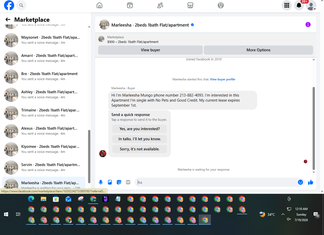Click the chat messages scrollbar thumb

click(314, 128)
